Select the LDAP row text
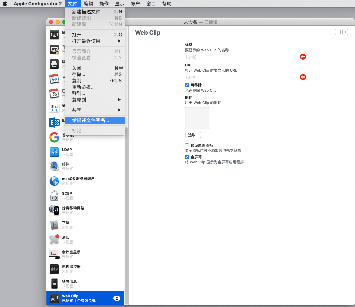Viewport: 355px width, 307px height. tap(67, 150)
